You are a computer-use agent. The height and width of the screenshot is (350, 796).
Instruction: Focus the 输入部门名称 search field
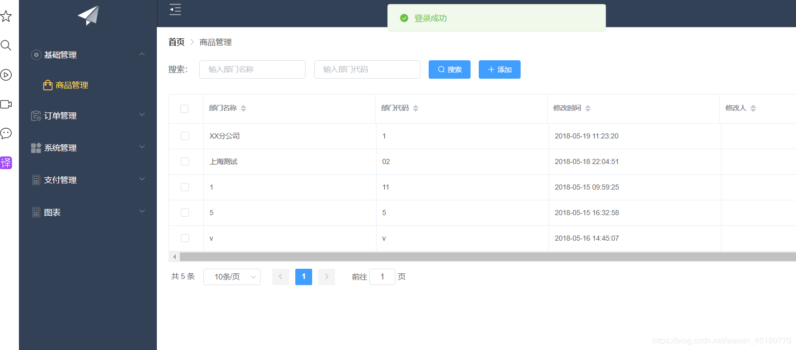pyautogui.click(x=252, y=69)
